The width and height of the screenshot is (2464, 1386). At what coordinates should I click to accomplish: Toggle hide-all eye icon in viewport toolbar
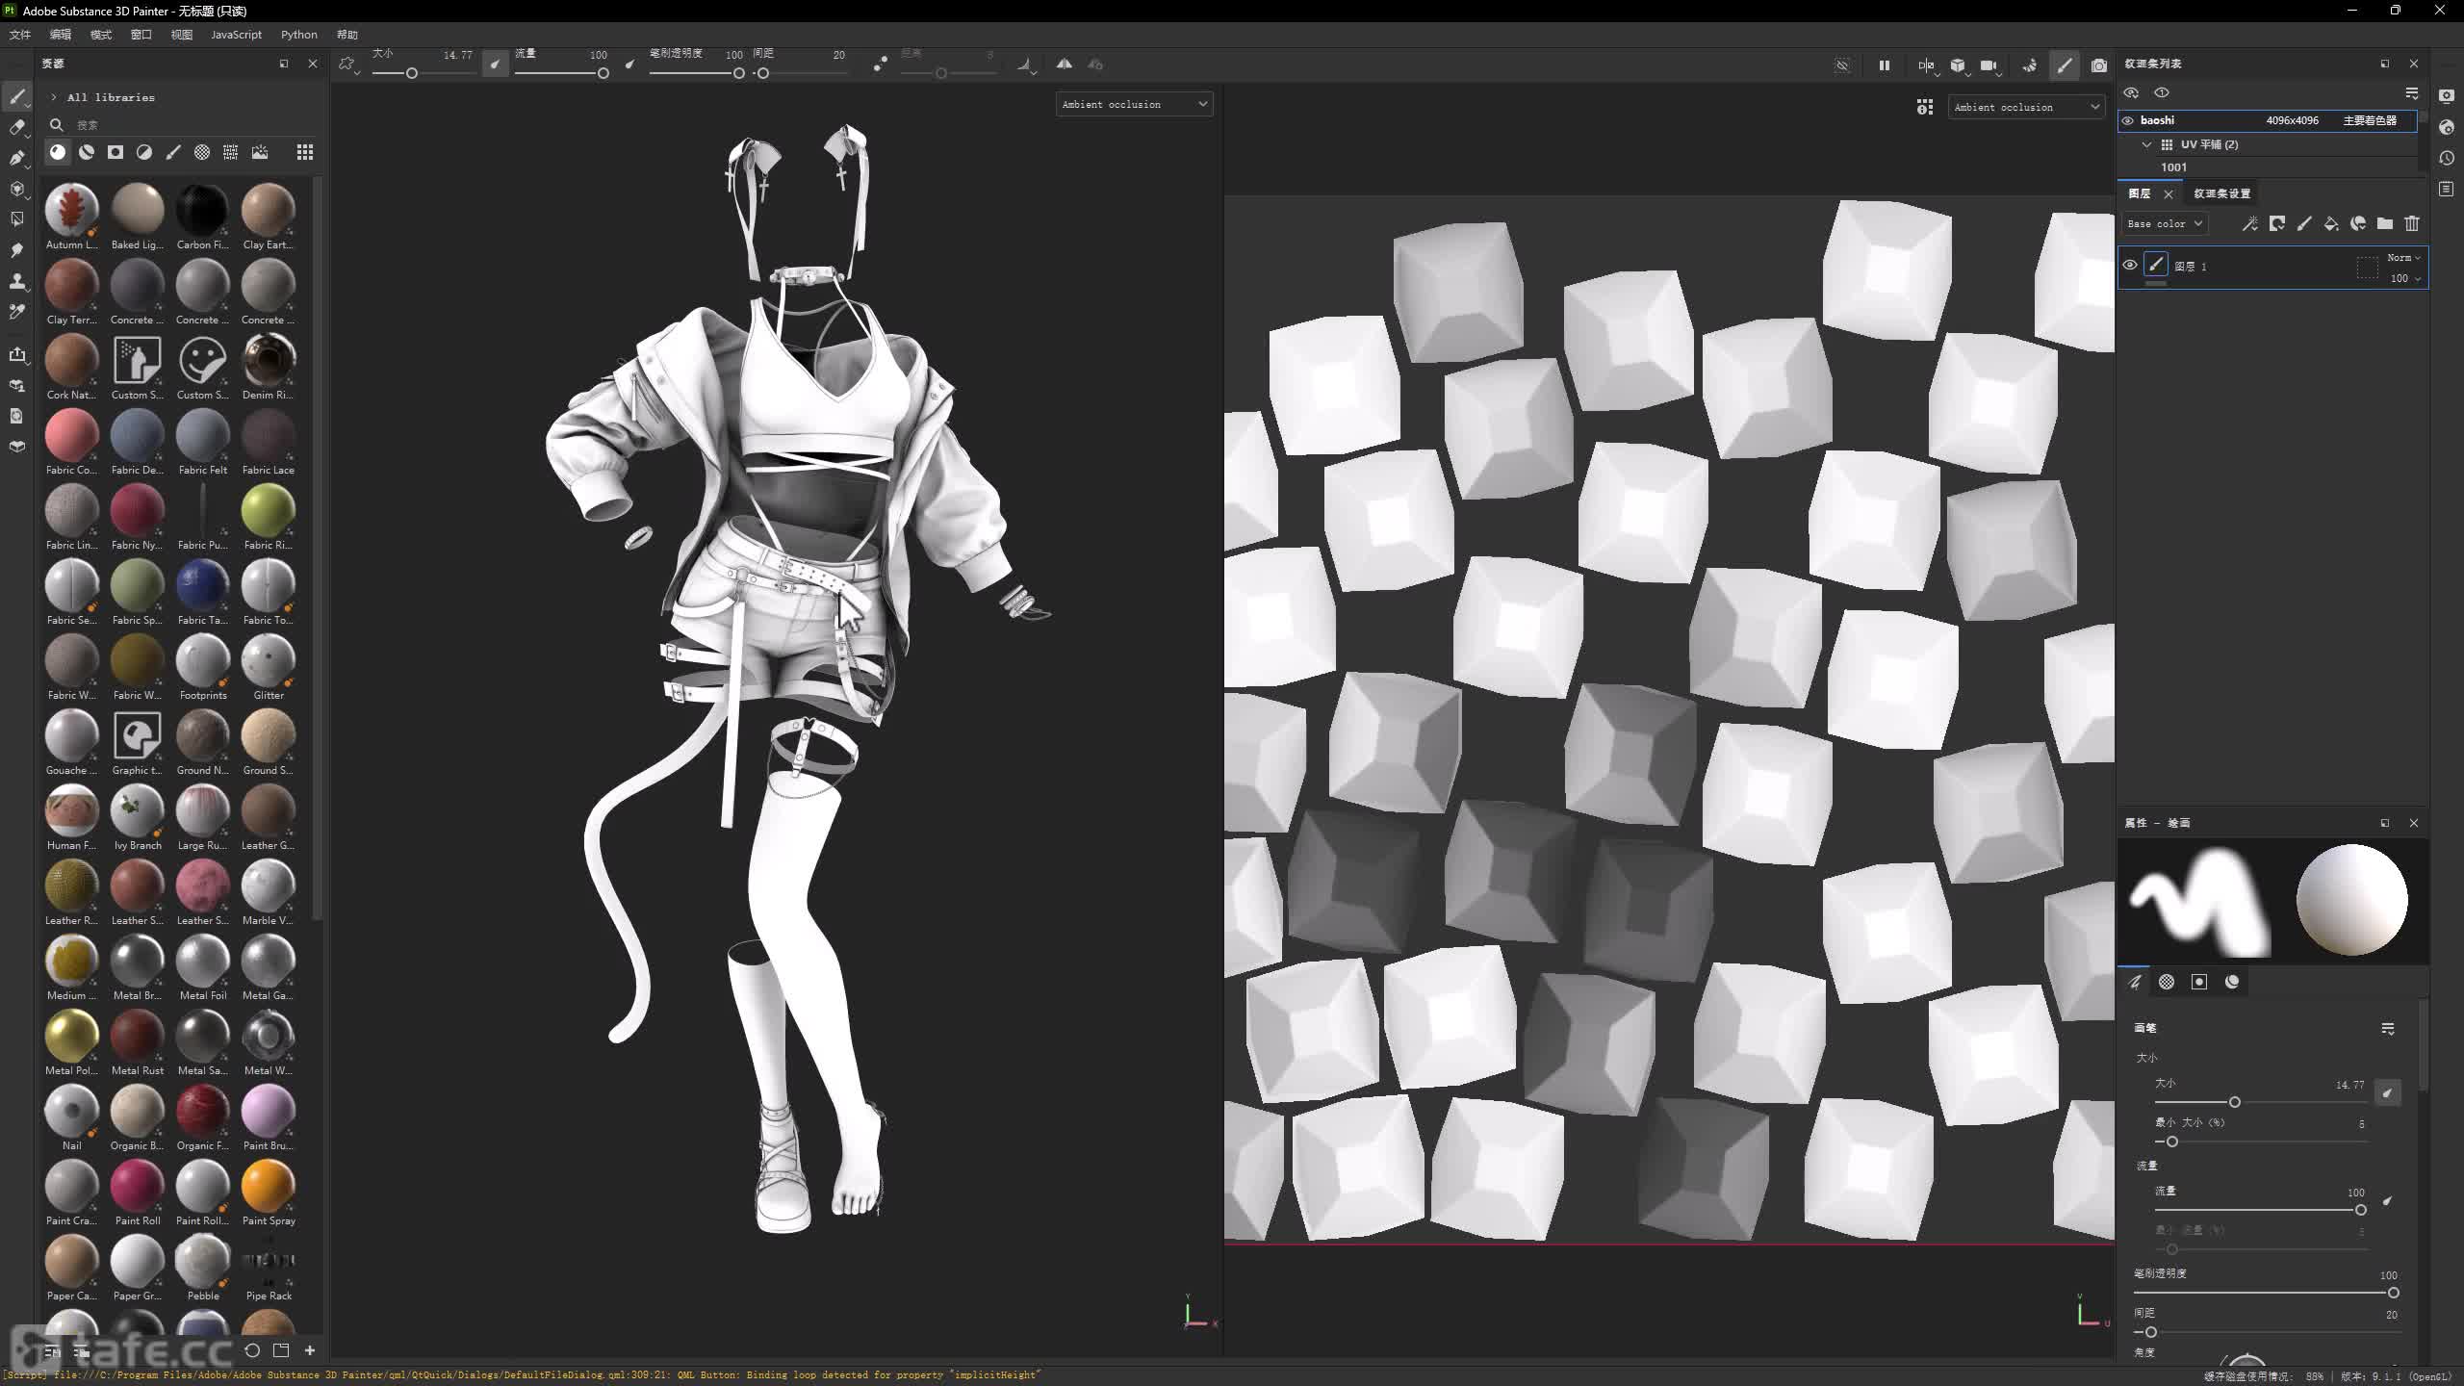click(x=1842, y=65)
